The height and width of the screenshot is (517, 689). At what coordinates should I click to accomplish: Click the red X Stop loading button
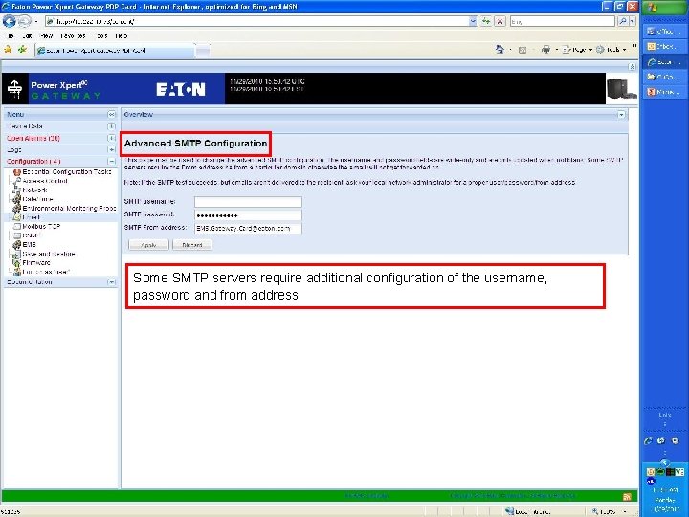click(x=500, y=21)
